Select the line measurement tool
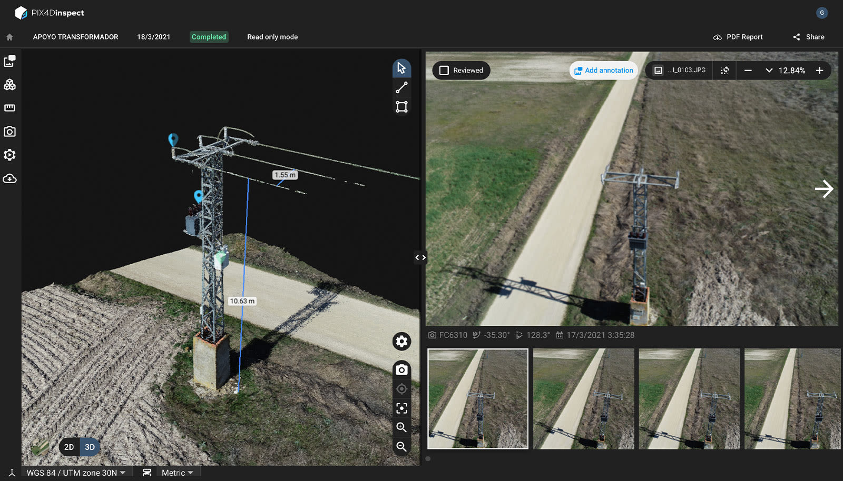The height and width of the screenshot is (481, 843). pyautogui.click(x=401, y=87)
